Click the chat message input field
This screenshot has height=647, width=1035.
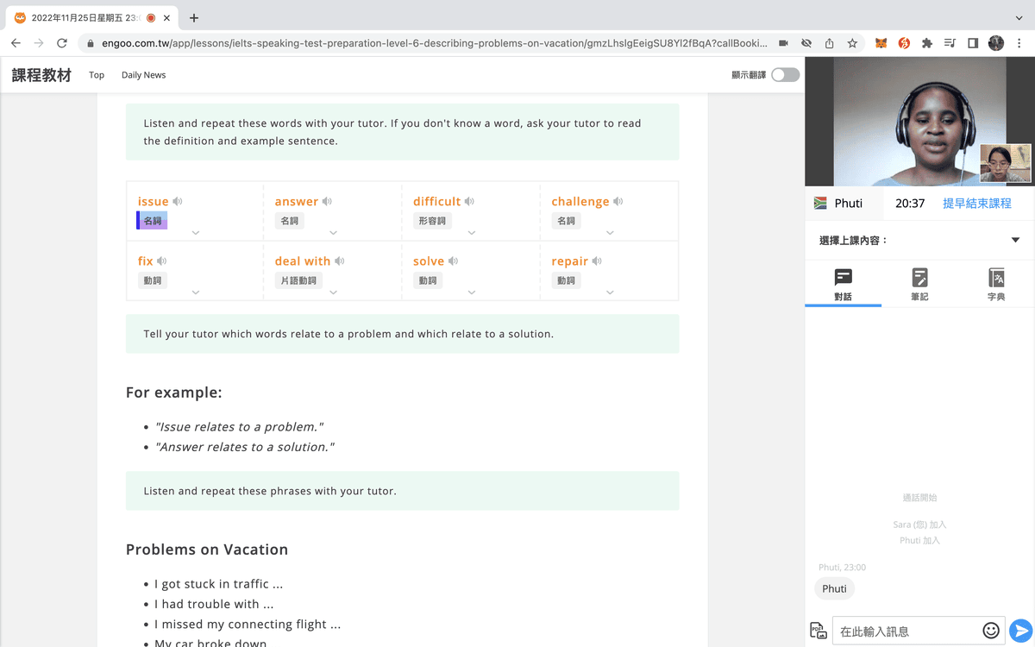[906, 631]
